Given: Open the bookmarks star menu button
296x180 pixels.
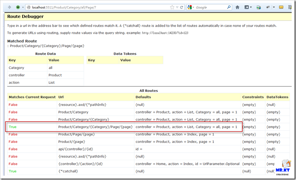Looking at the screenshot, I should (x=247, y=7).
